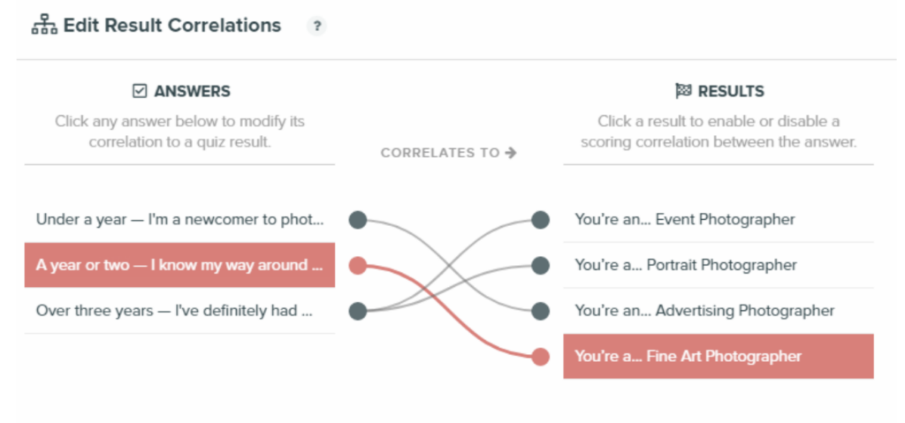Toggle correlation to Portrait Photographer result
The width and height of the screenshot is (905, 423).
pyautogui.click(x=719, y=266)
